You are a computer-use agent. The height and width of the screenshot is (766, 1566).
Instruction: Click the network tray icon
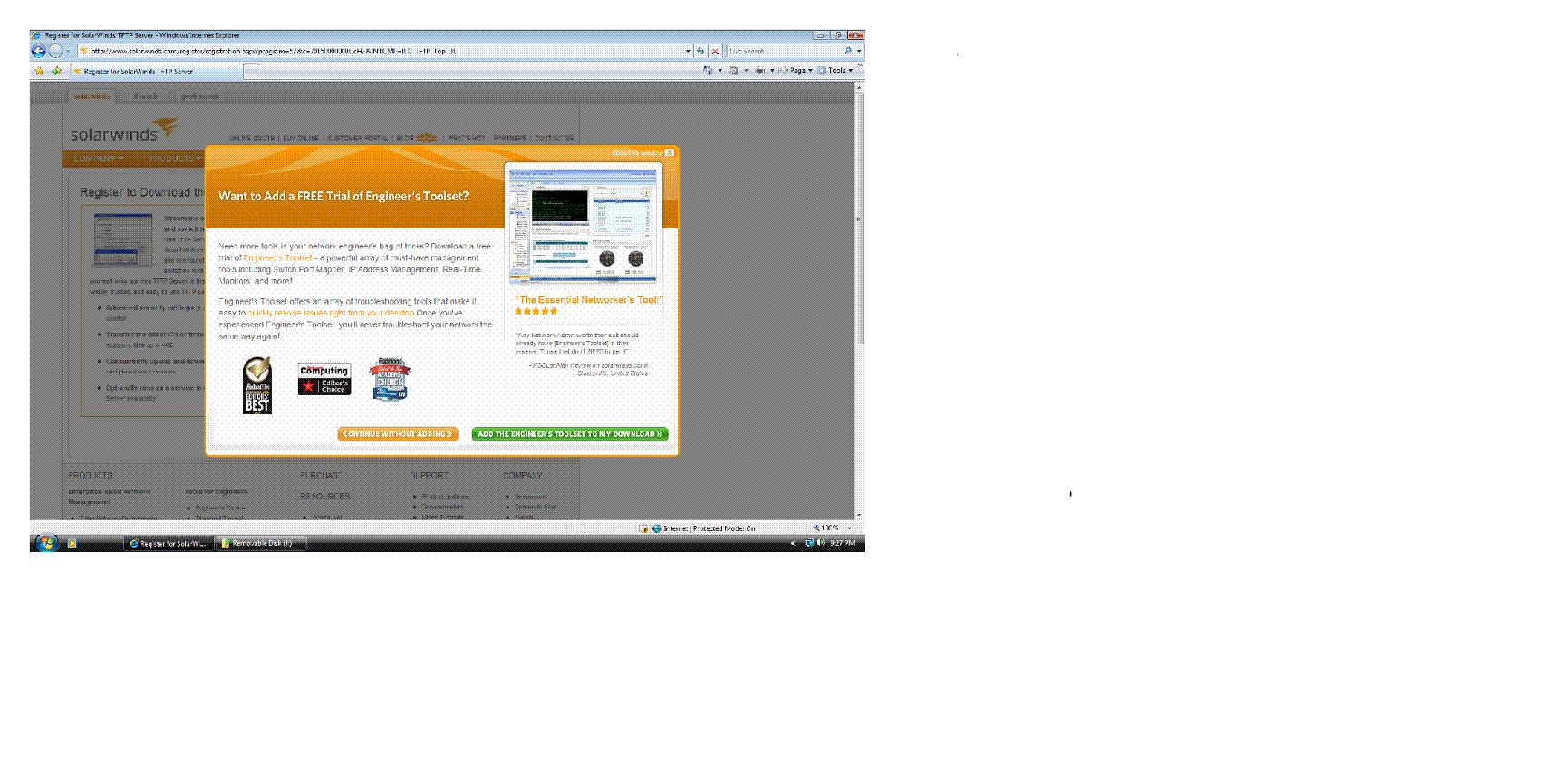coord(808,543)
